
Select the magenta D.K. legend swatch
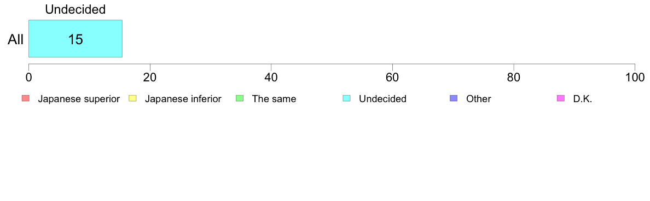point(560,98)
